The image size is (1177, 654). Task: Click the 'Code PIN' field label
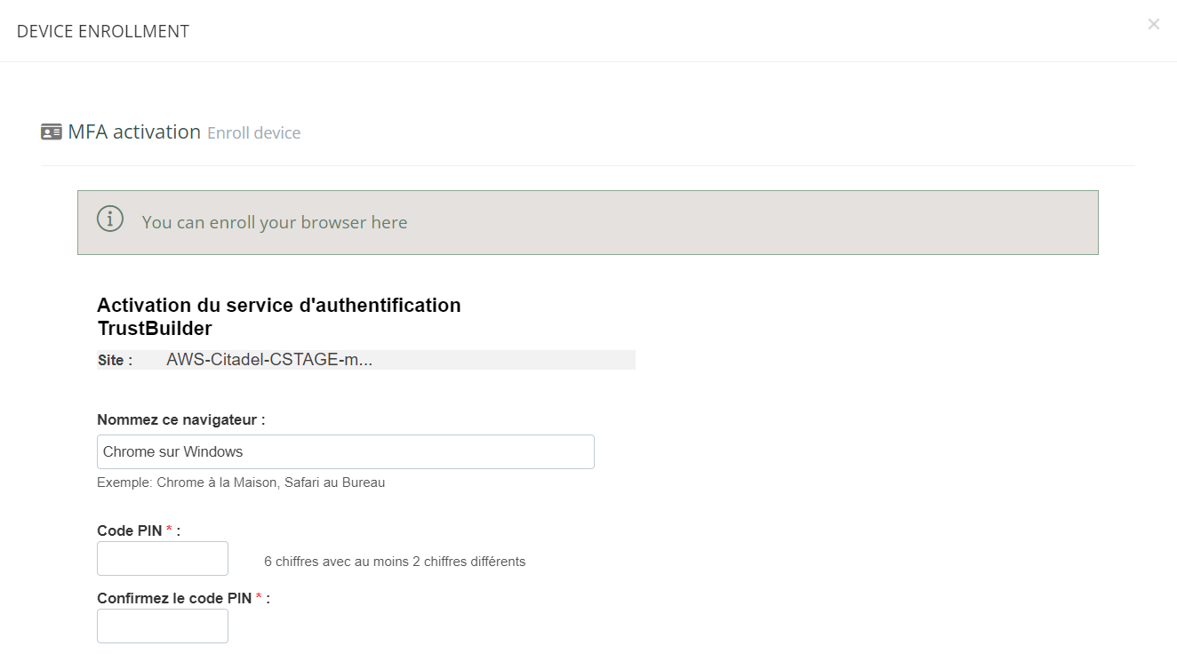click(x=129, y=530)
